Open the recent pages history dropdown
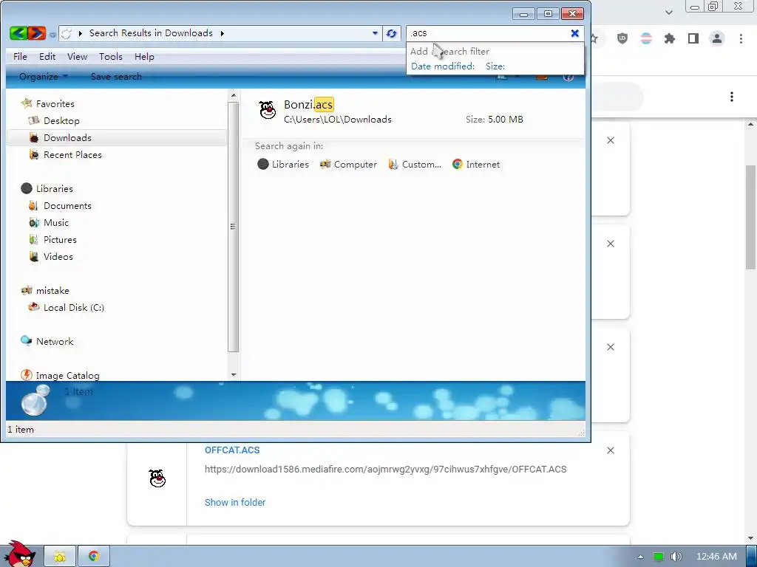Screen dimensions: 757x567 pos(52,34)
